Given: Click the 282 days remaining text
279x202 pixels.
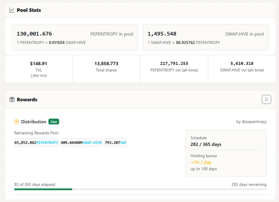Looking at the screenshot, I should click(x=249, y=185).
